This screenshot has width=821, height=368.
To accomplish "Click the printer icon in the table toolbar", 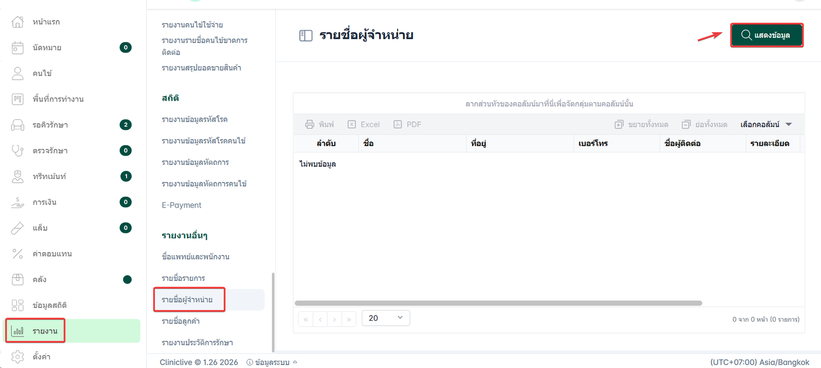I will [x=310, y=125].
